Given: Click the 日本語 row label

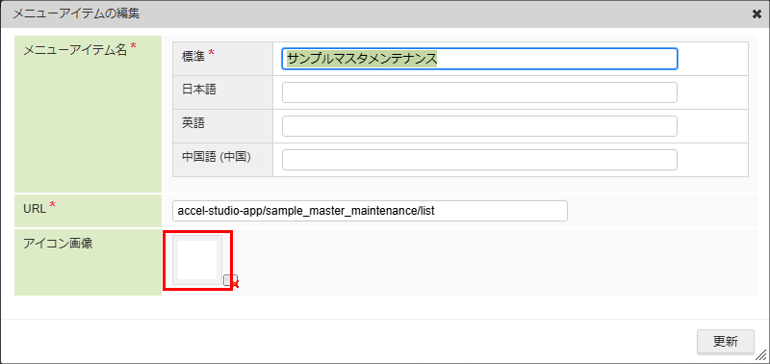Looking at the screenshot, I should [199, 90].
